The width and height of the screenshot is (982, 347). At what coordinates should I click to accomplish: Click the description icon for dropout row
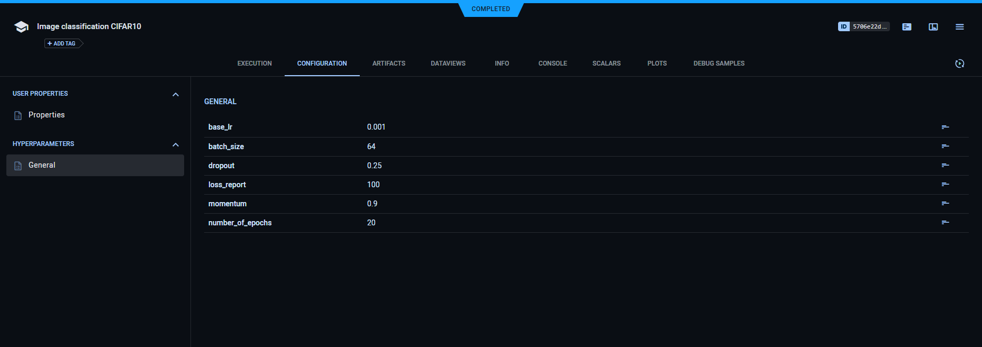[945, 166]
